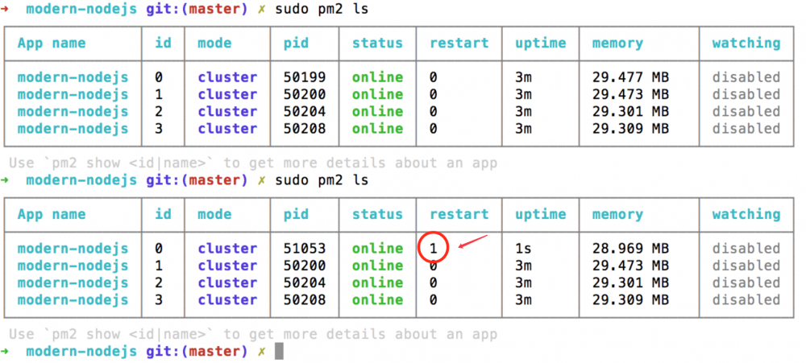The height and width of the screenshot is (363, 806).
Task: Click 'disabled' in the pid 51053 row
Action: pyautogui.click(x=746, y=249)
